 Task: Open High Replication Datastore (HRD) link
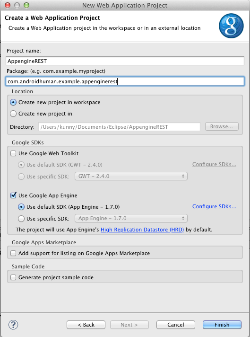tap(142, 230)
